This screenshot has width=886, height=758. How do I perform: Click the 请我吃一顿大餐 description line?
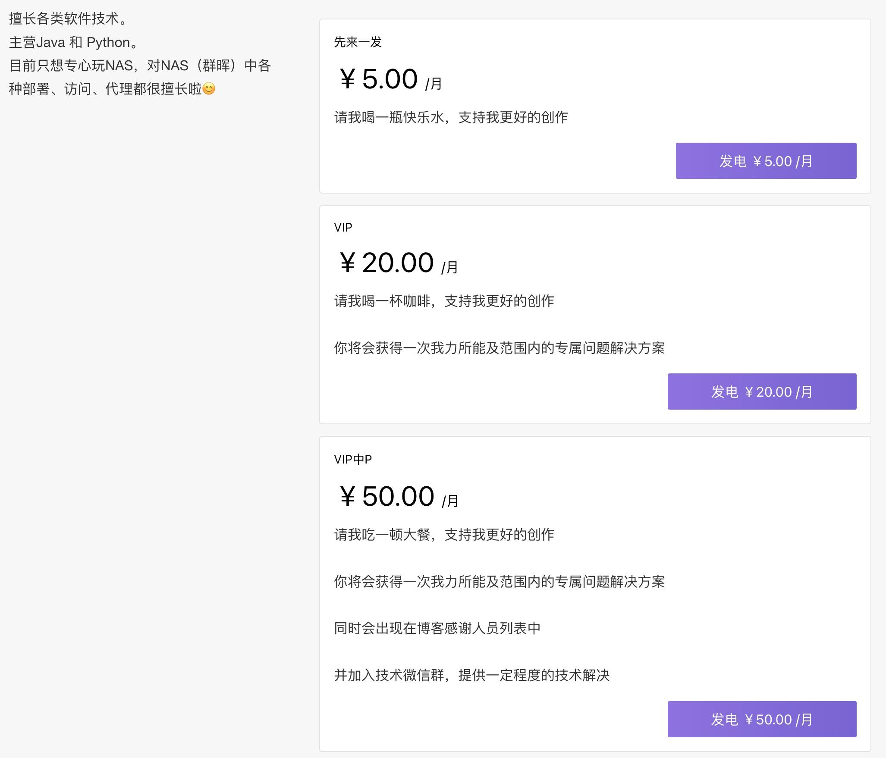444,534
